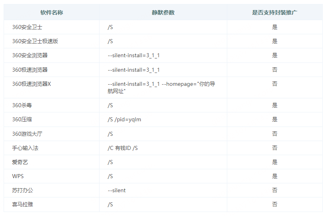Click the /S parameter for 爱奇艺
This screenshot has width=328, height=216.
[110, 162]
